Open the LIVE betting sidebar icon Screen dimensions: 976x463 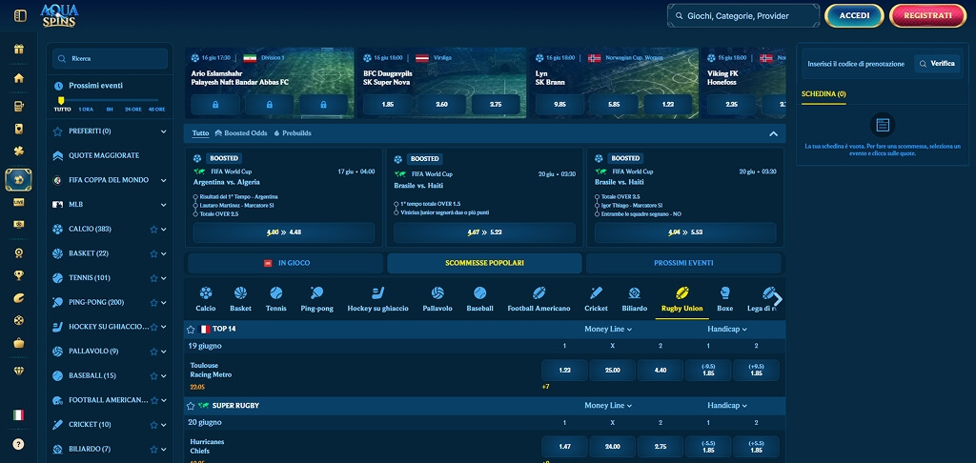click(x=19, y=202)
